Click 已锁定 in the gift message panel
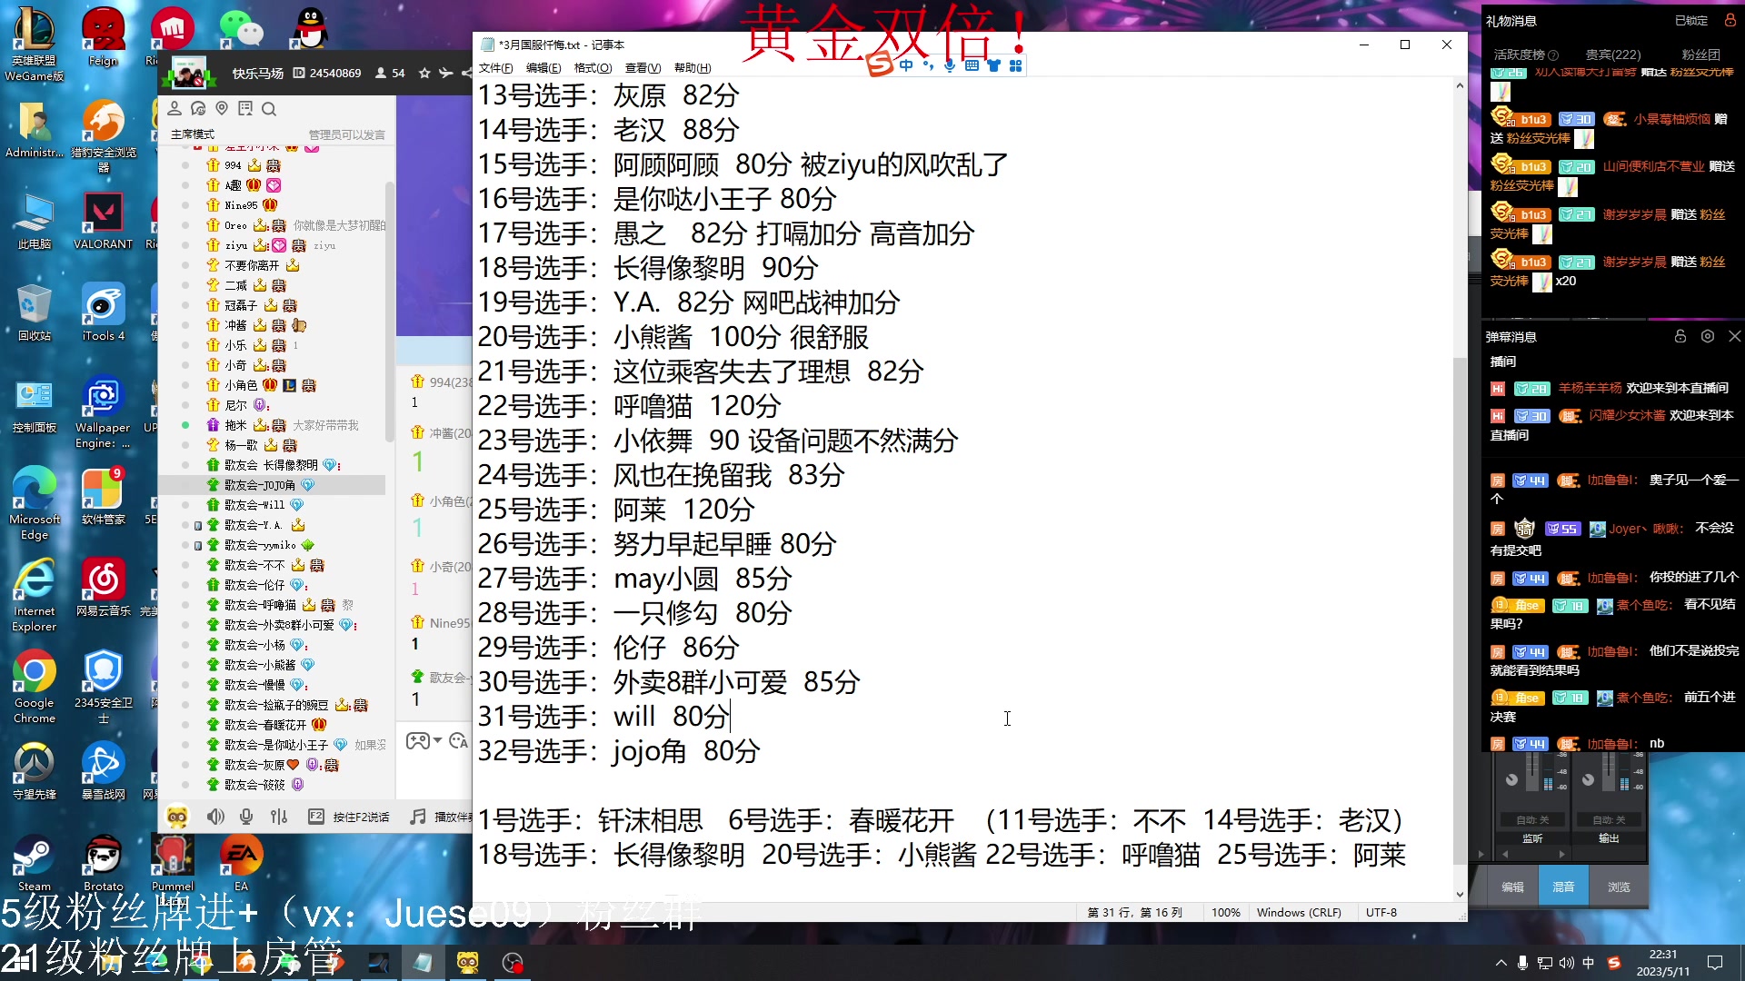 point(1691,19)
